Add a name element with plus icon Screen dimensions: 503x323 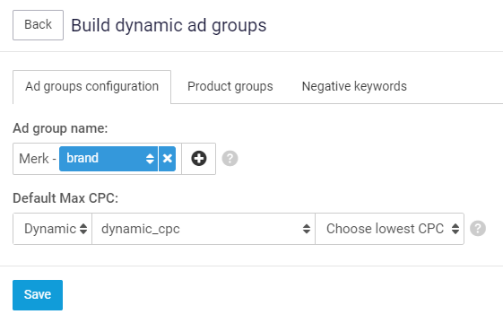coord(198,159)
